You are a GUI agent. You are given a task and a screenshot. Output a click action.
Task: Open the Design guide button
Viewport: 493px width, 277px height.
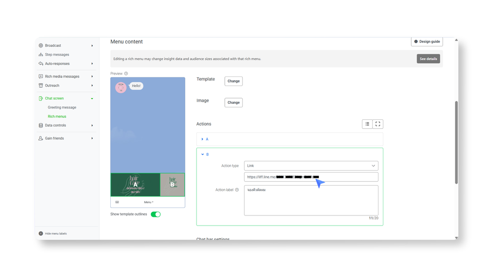(x=427, y=41)
